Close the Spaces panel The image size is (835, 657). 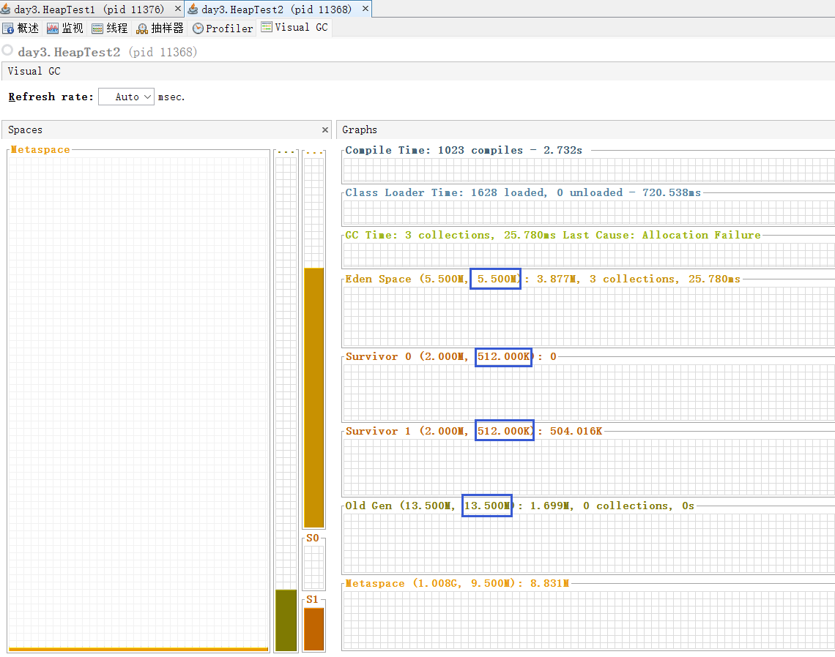[325, 129]
